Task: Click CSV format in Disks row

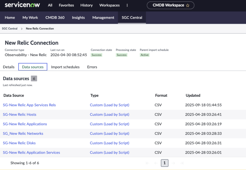Action: pyautogui.click(x=158, y=143)
